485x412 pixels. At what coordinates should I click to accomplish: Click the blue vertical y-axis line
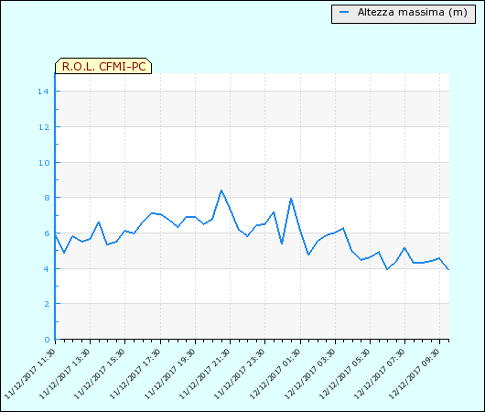[x=55, y=207]
